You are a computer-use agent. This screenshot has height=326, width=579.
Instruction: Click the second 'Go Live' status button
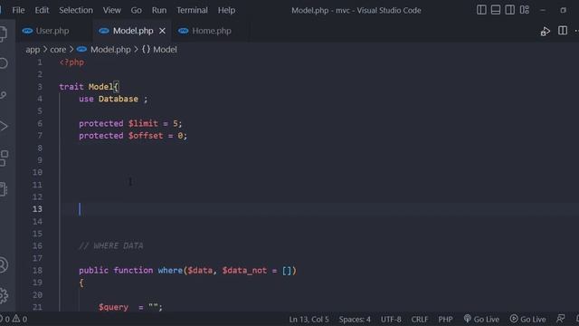(528, 319)
